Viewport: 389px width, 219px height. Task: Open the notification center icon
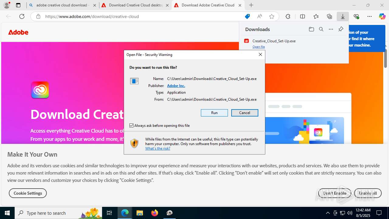[379, 213]
